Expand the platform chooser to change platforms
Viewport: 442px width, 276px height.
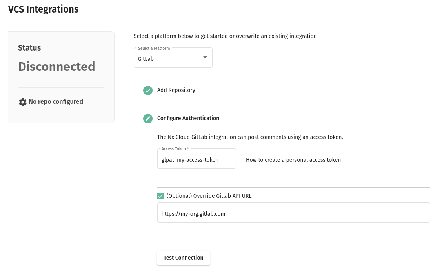[173, 57]
